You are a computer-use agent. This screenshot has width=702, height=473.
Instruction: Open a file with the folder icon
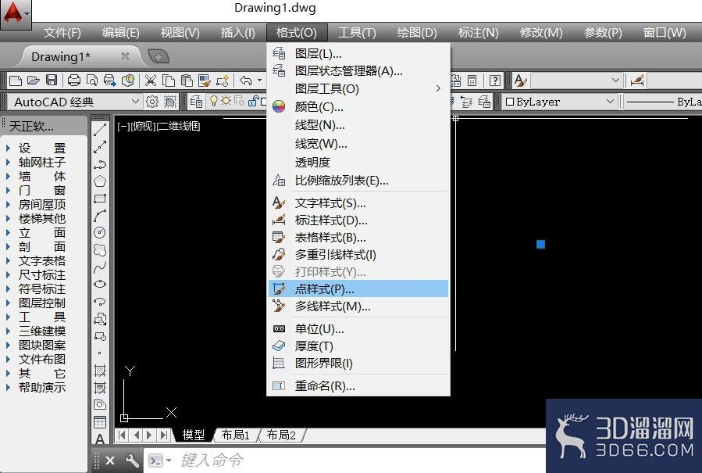pyautogui.click(x=34, y=81)
